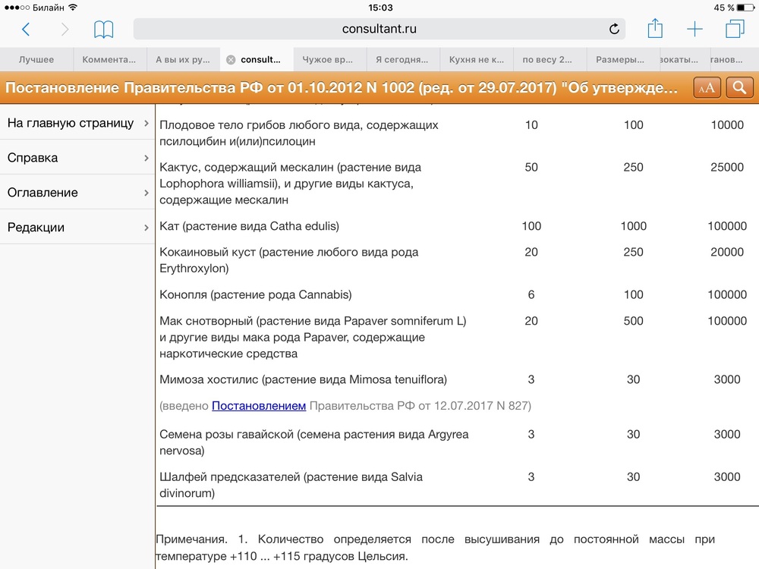Tap value 6 in the Конопля row
The image size is (759, 569).
(x=531, y=294)
